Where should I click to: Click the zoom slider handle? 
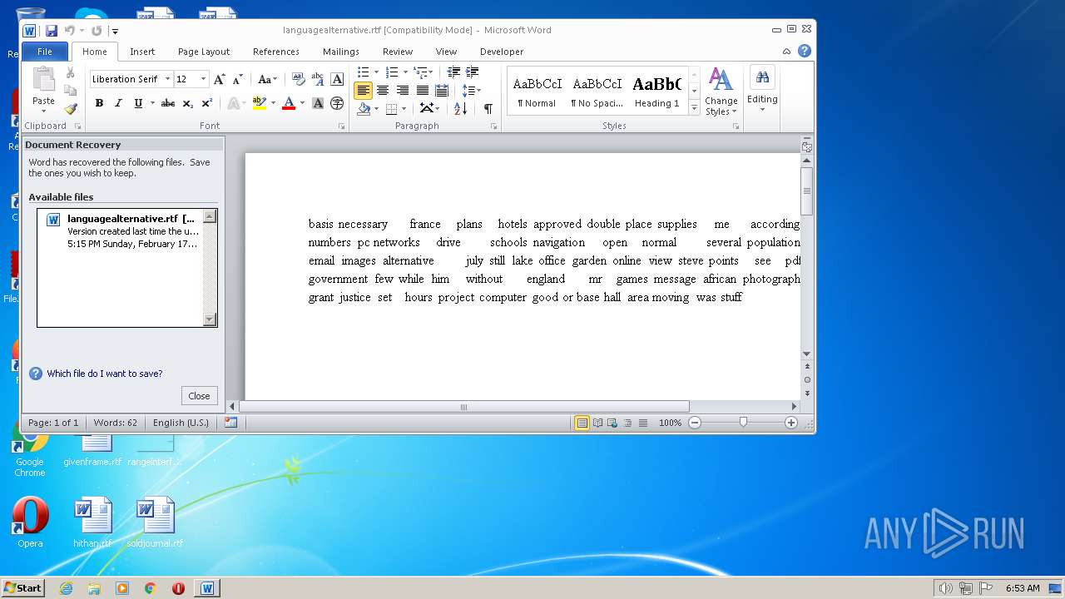743,423
